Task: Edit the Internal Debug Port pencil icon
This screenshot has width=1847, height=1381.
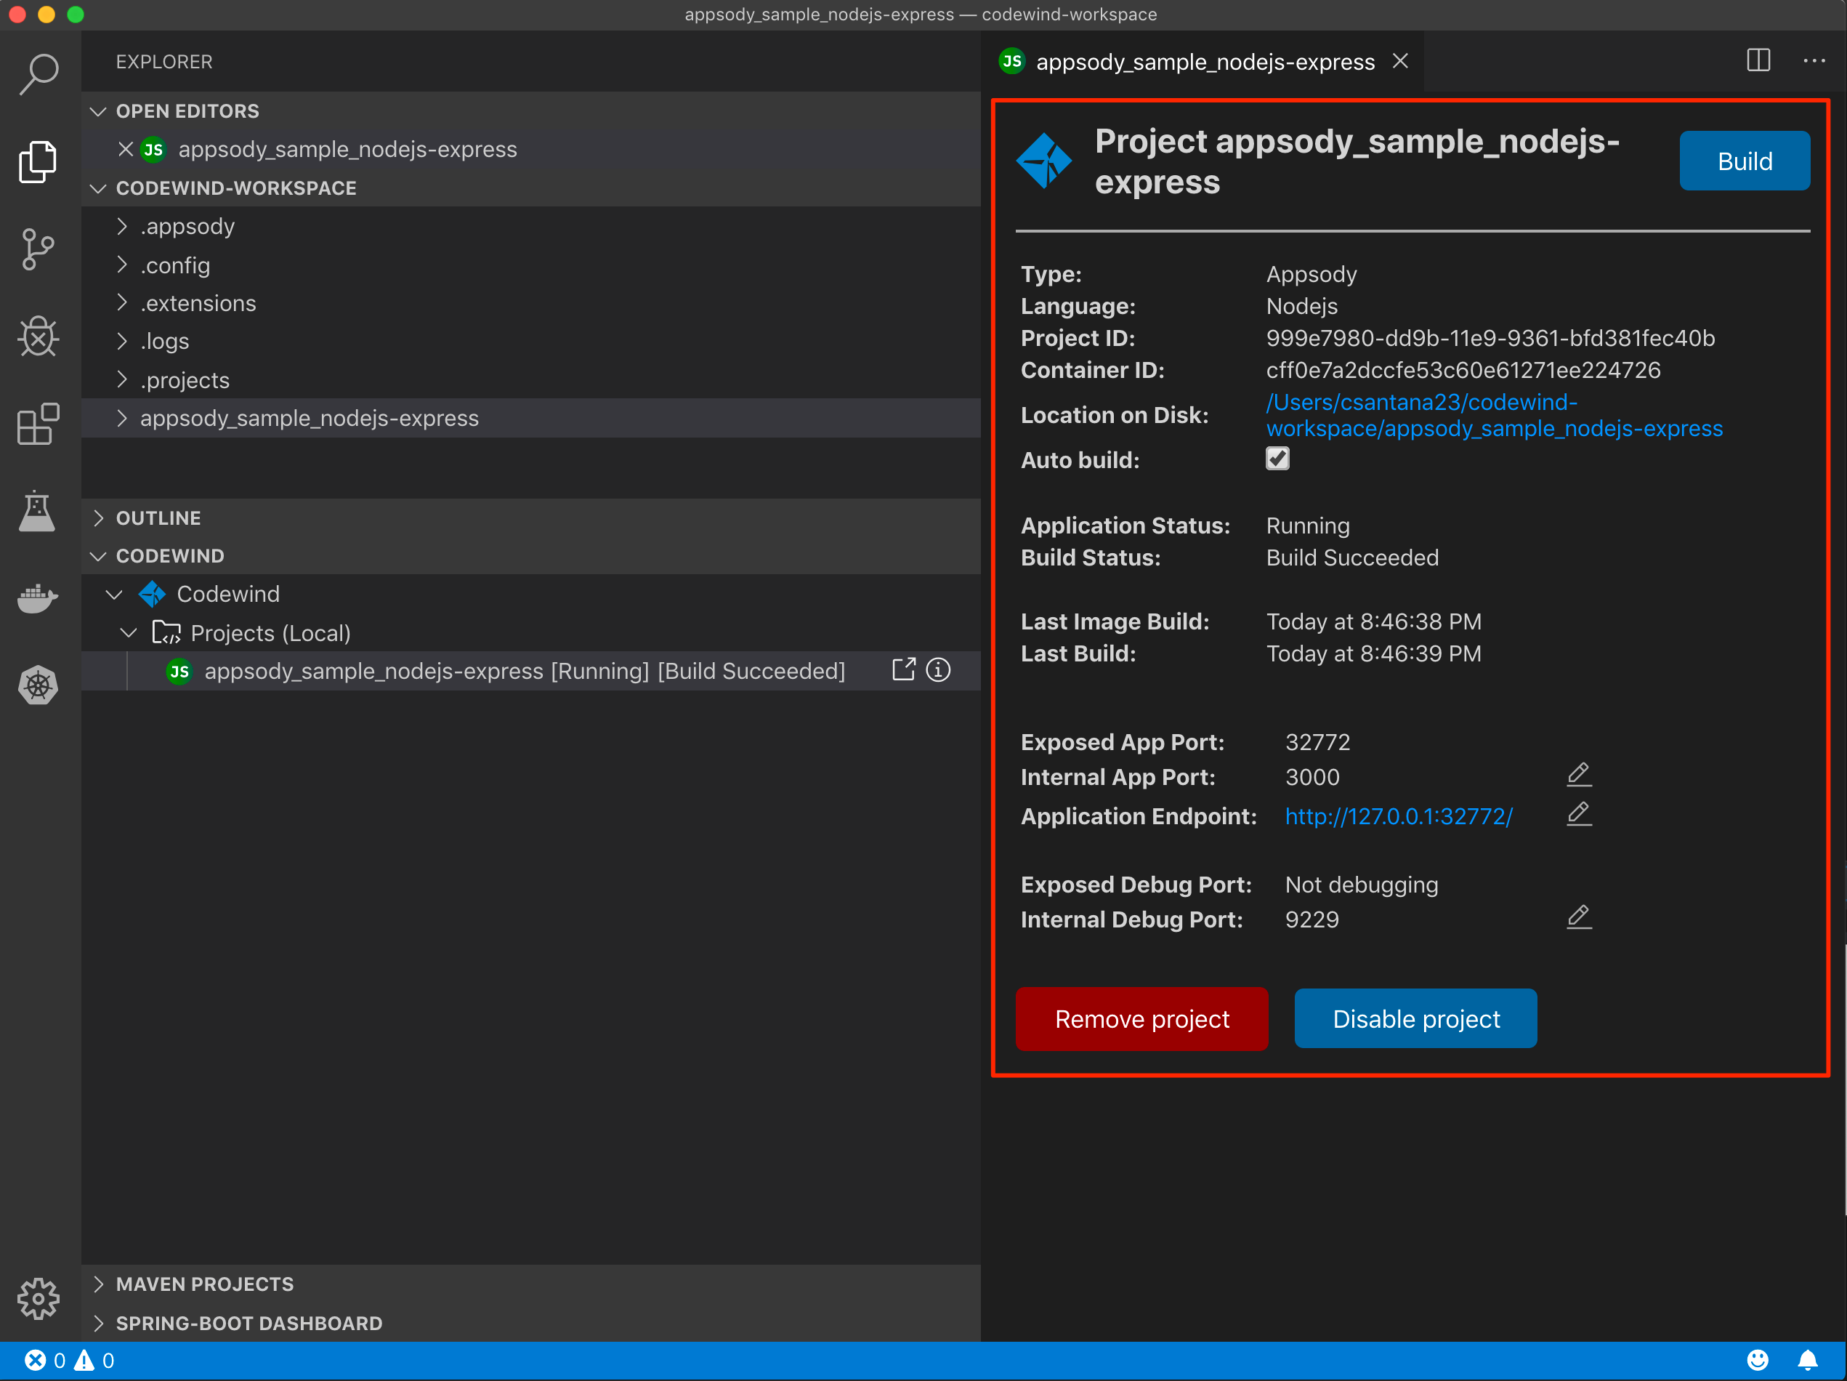Action: click(x=1579, y=917)
